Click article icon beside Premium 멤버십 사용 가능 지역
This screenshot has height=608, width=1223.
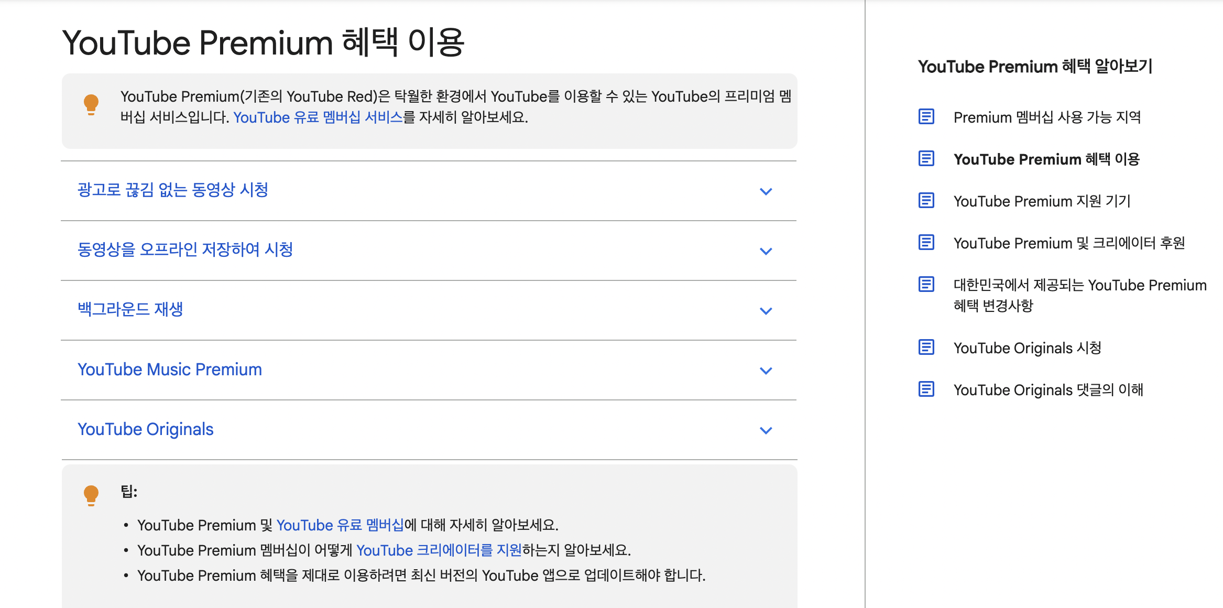tap(926, 116)
